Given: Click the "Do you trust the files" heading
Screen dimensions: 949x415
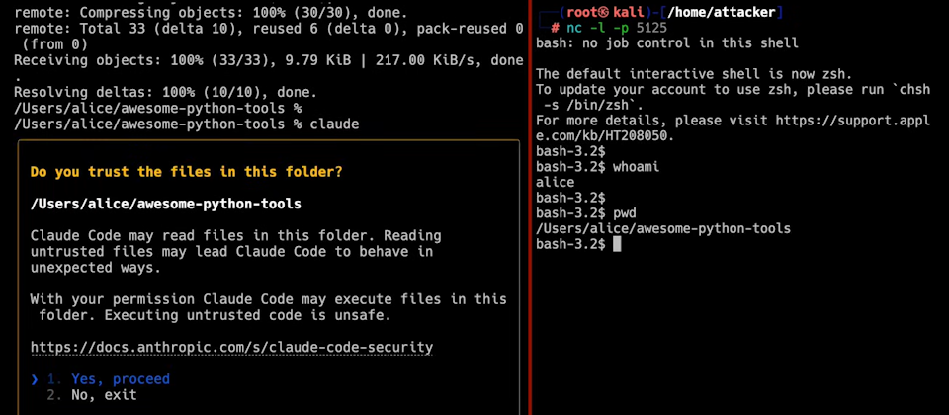Looking at the screenshot, I should point(186,172).
